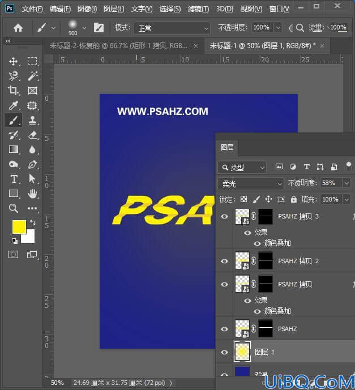Filter layers by pixel layer type
The height and width of the screenshot is (390, 355).
click(279, 166)
